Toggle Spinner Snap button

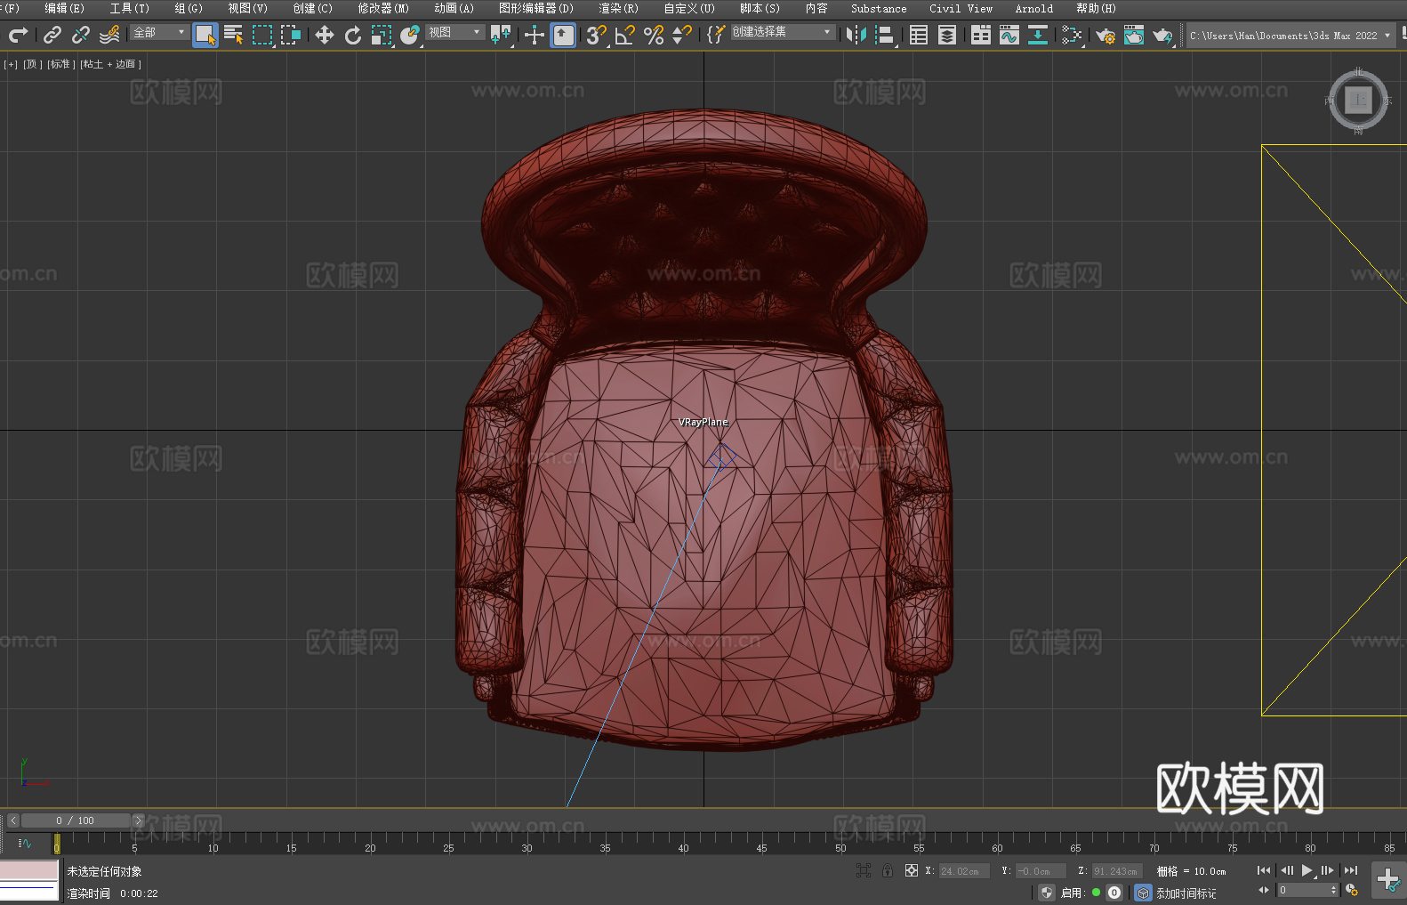tap(681, 35)
